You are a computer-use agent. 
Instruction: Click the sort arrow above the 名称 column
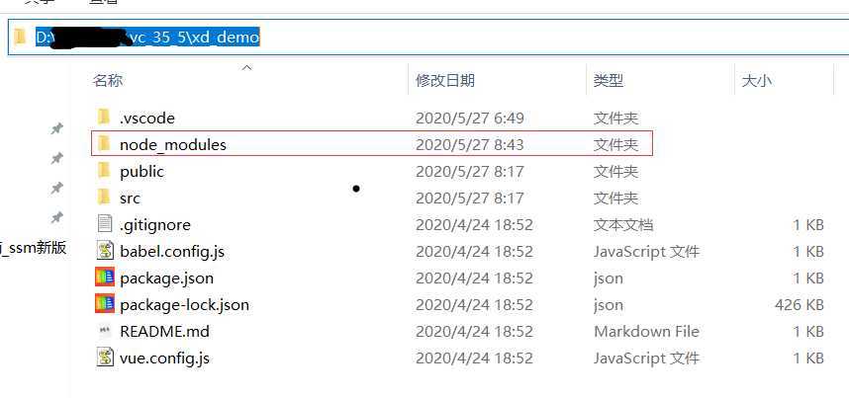247,67
